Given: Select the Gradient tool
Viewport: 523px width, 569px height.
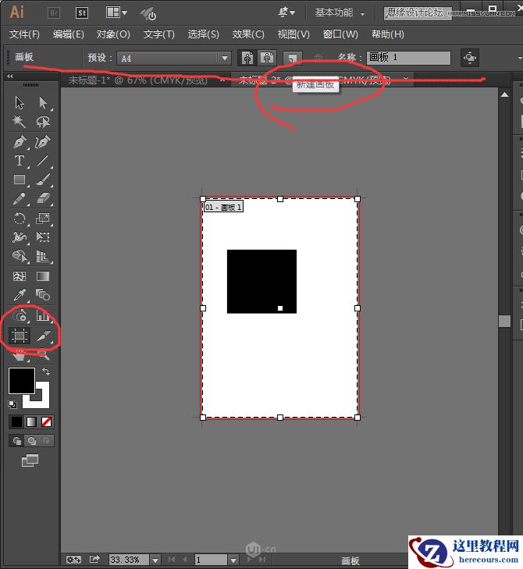Looking at the screenshot, I should coord(43,276).
